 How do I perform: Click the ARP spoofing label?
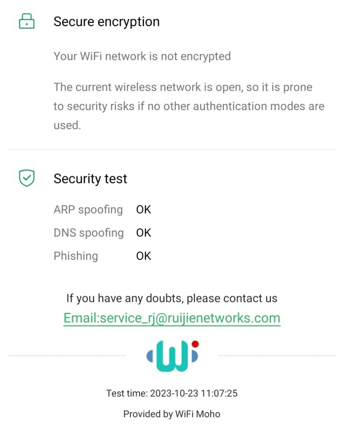tap(88, 209)
